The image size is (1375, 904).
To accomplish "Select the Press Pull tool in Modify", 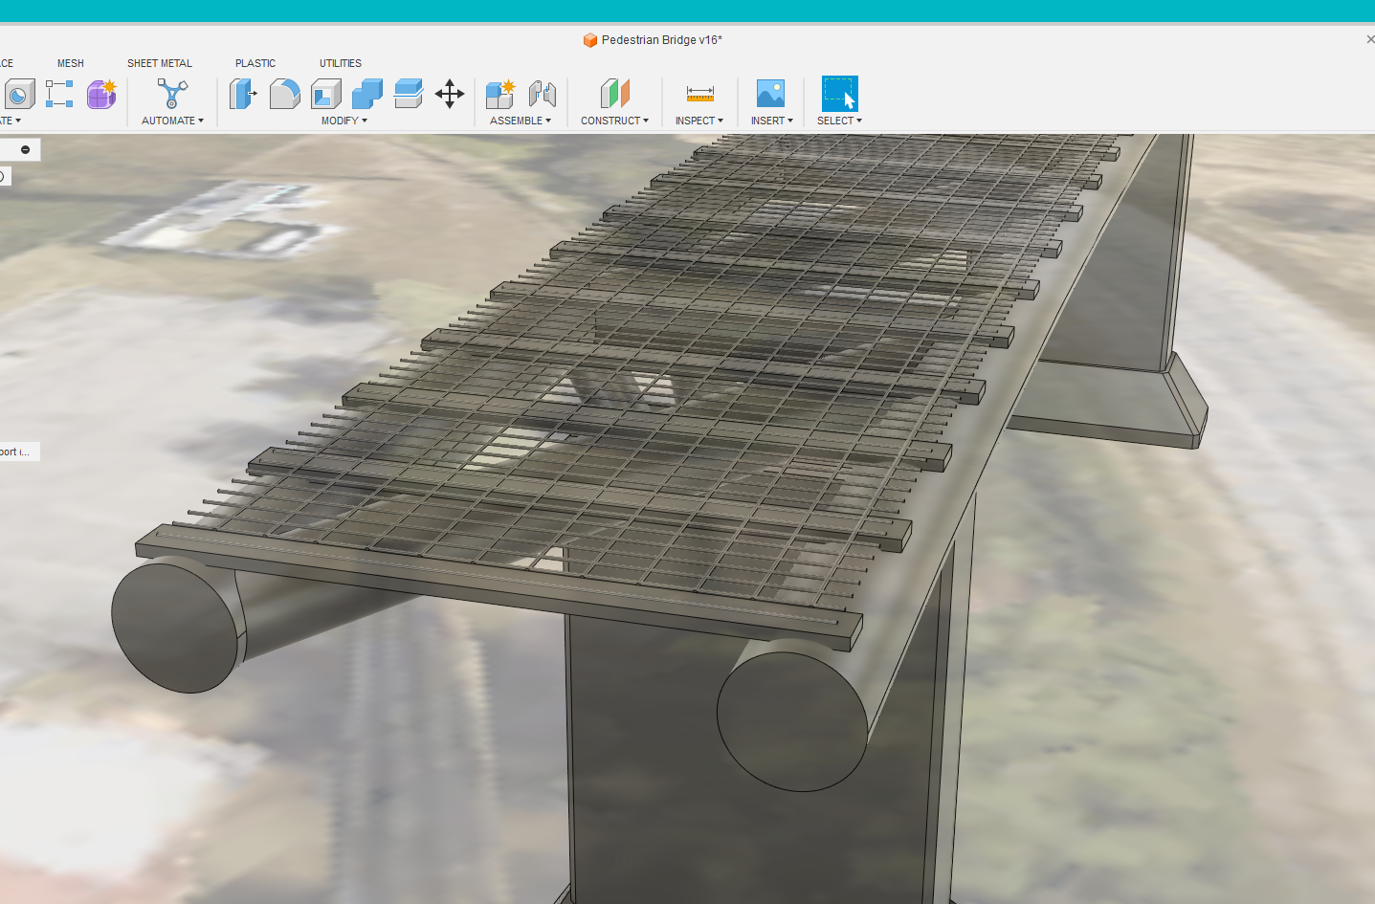I will point(244,94).
